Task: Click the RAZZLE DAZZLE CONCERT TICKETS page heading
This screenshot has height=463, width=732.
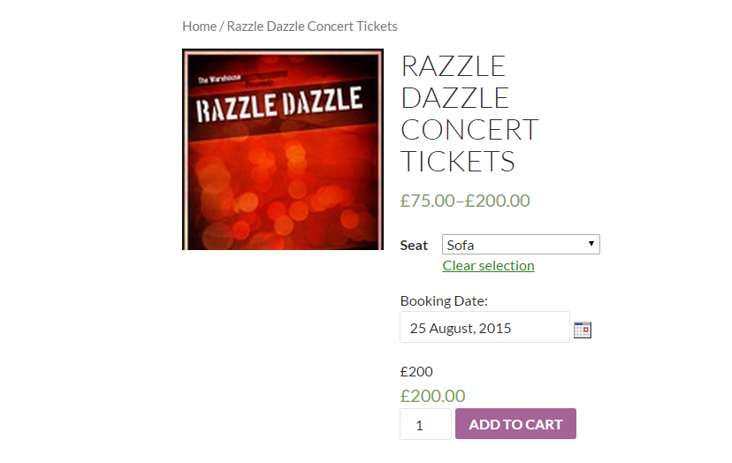Action: tap(469, 113)
